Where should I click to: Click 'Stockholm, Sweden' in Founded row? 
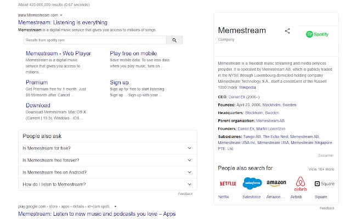279,105
